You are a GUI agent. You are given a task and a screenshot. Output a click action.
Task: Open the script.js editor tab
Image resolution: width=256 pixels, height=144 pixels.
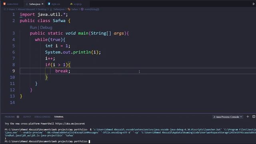point(76,4)
